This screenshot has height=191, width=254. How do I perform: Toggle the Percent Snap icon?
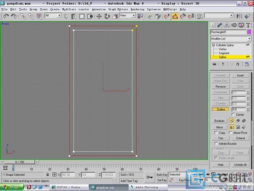(183, 16)
